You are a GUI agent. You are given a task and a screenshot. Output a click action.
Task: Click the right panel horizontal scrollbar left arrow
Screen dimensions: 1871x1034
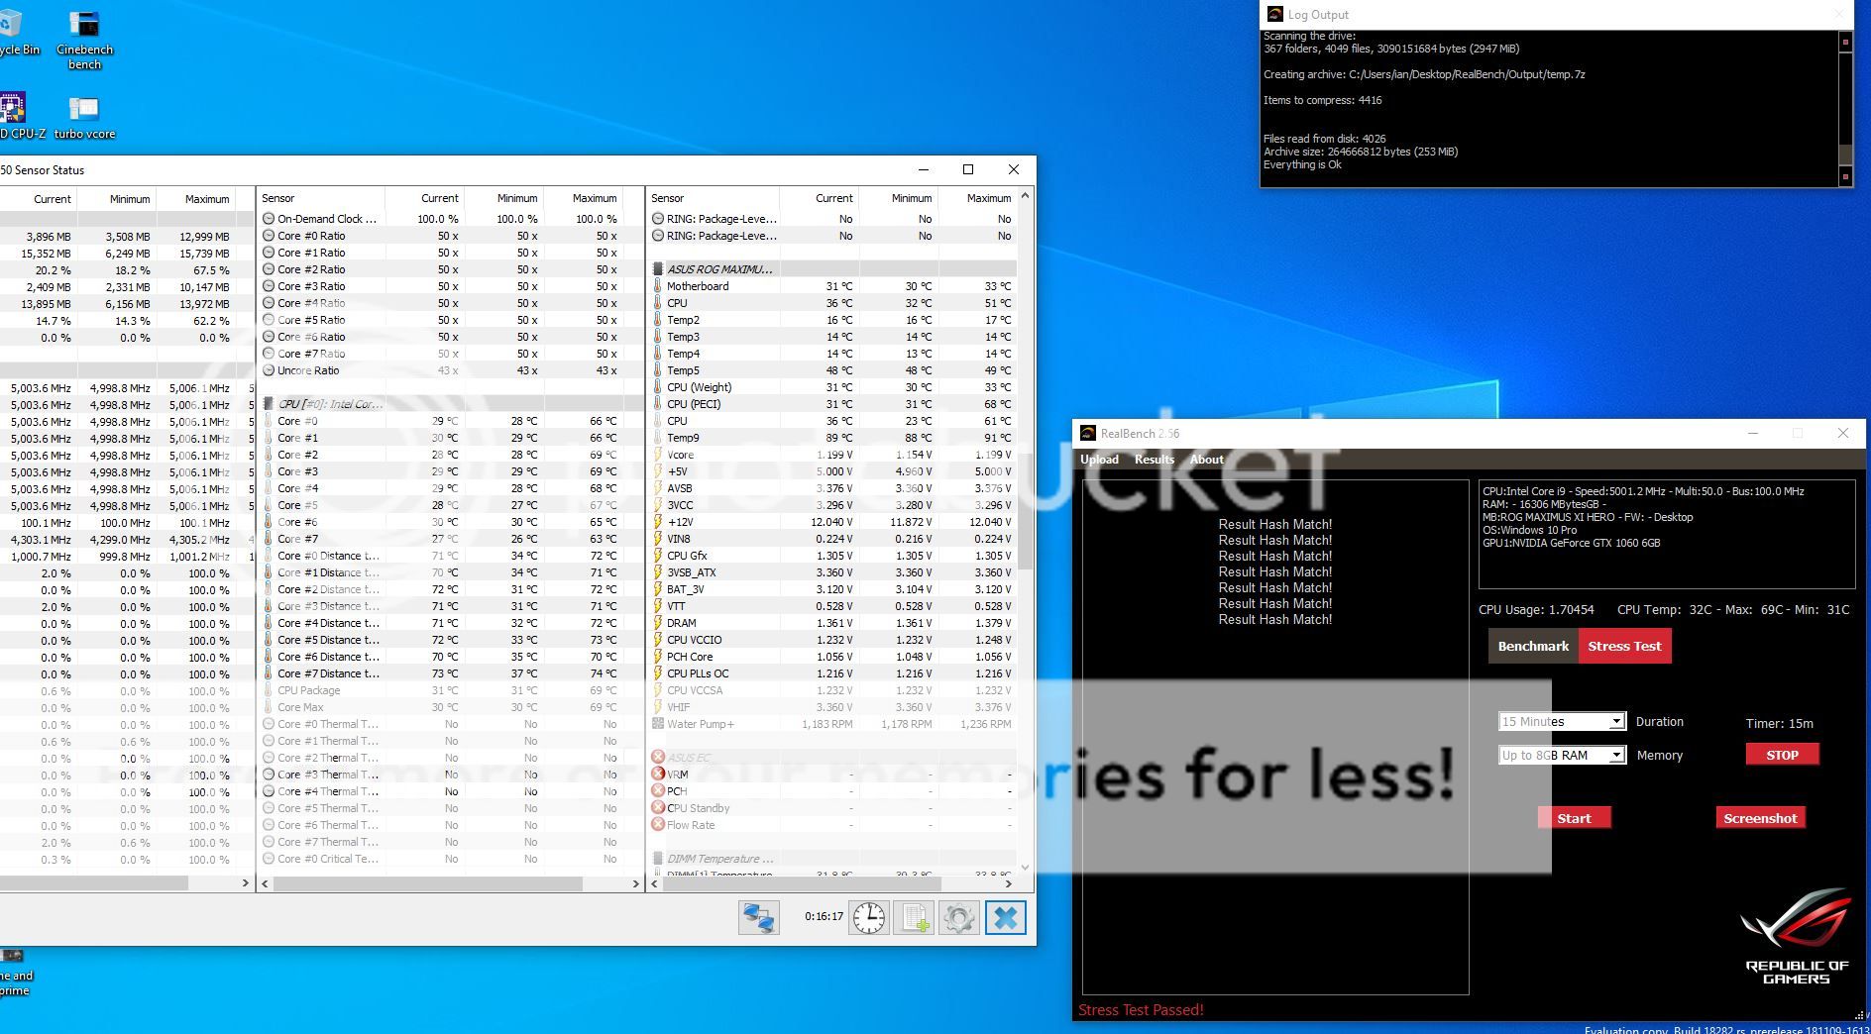[x=655, y=883]
